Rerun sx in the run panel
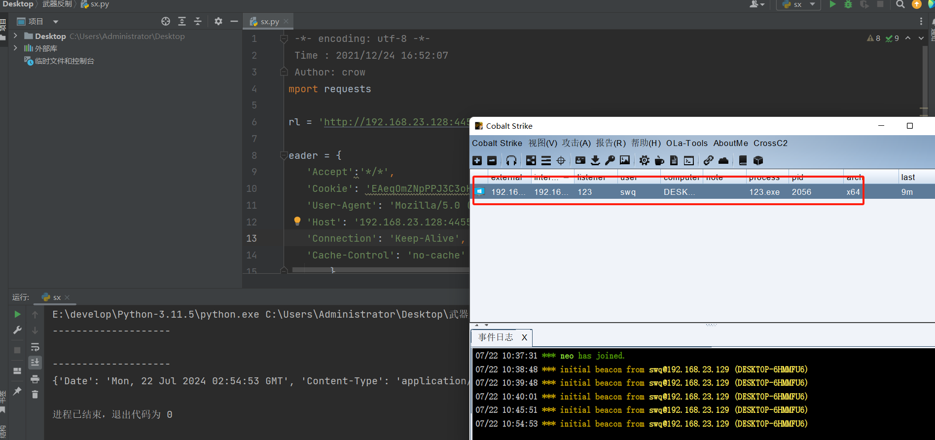Viewport: 935px width, 440px height. click(x=17, y=314)
